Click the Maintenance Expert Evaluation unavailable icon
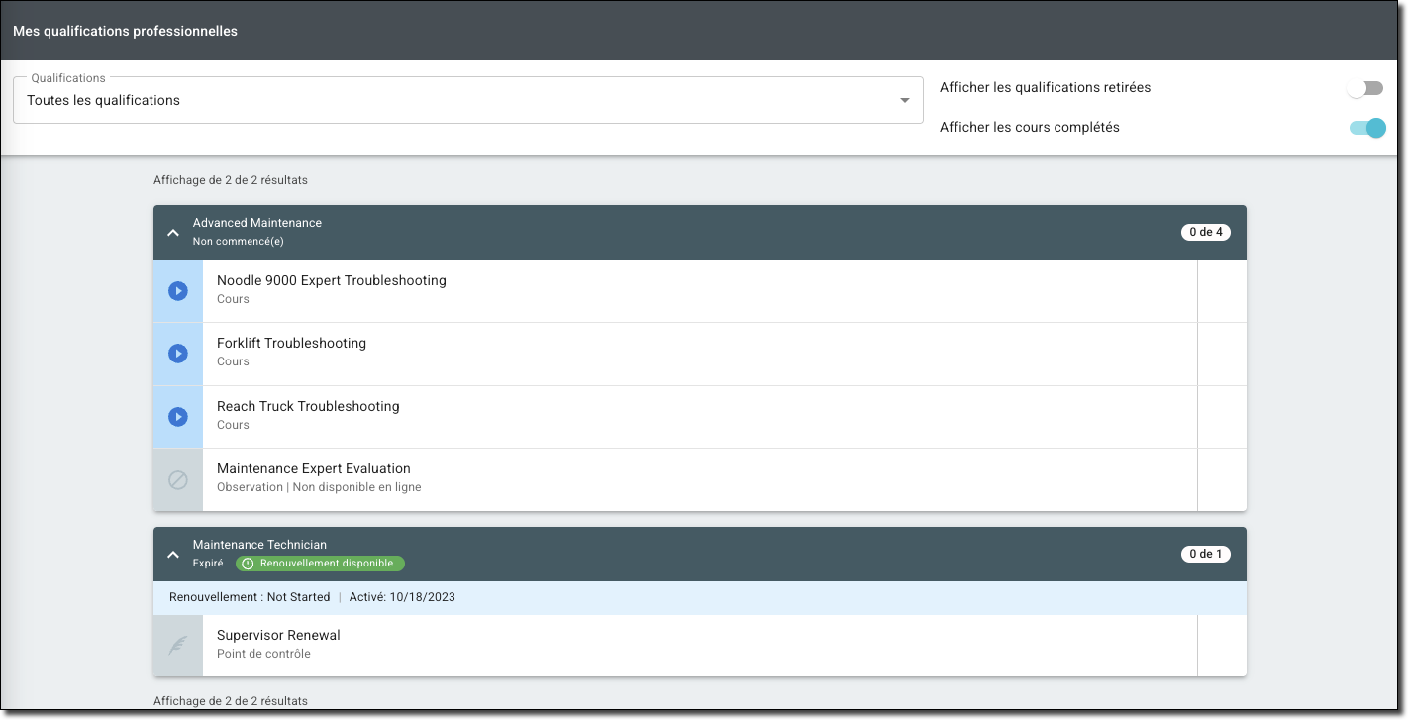The image size is (1408, 720). click(178, 480)
